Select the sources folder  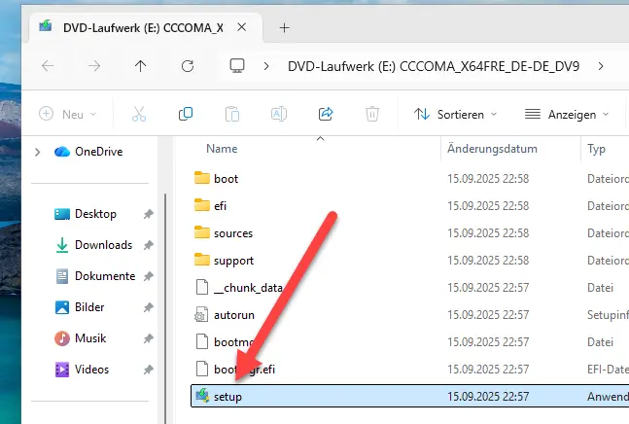[x=233, y=233]
